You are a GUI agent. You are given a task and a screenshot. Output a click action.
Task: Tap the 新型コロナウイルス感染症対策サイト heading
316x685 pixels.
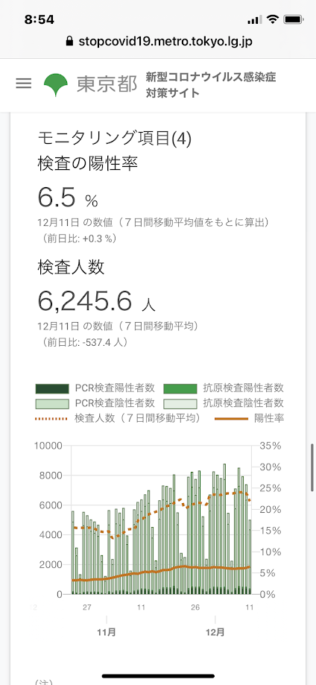[x=211, y=85]
